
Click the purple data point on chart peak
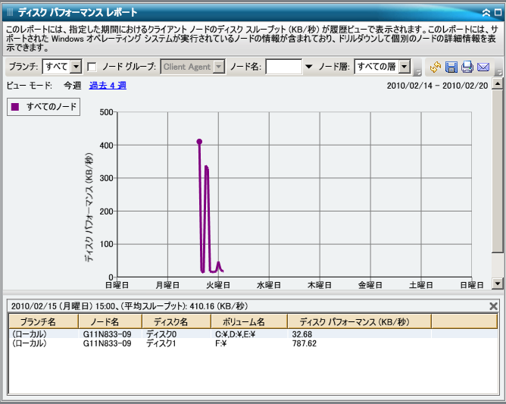tap(199, 141)
